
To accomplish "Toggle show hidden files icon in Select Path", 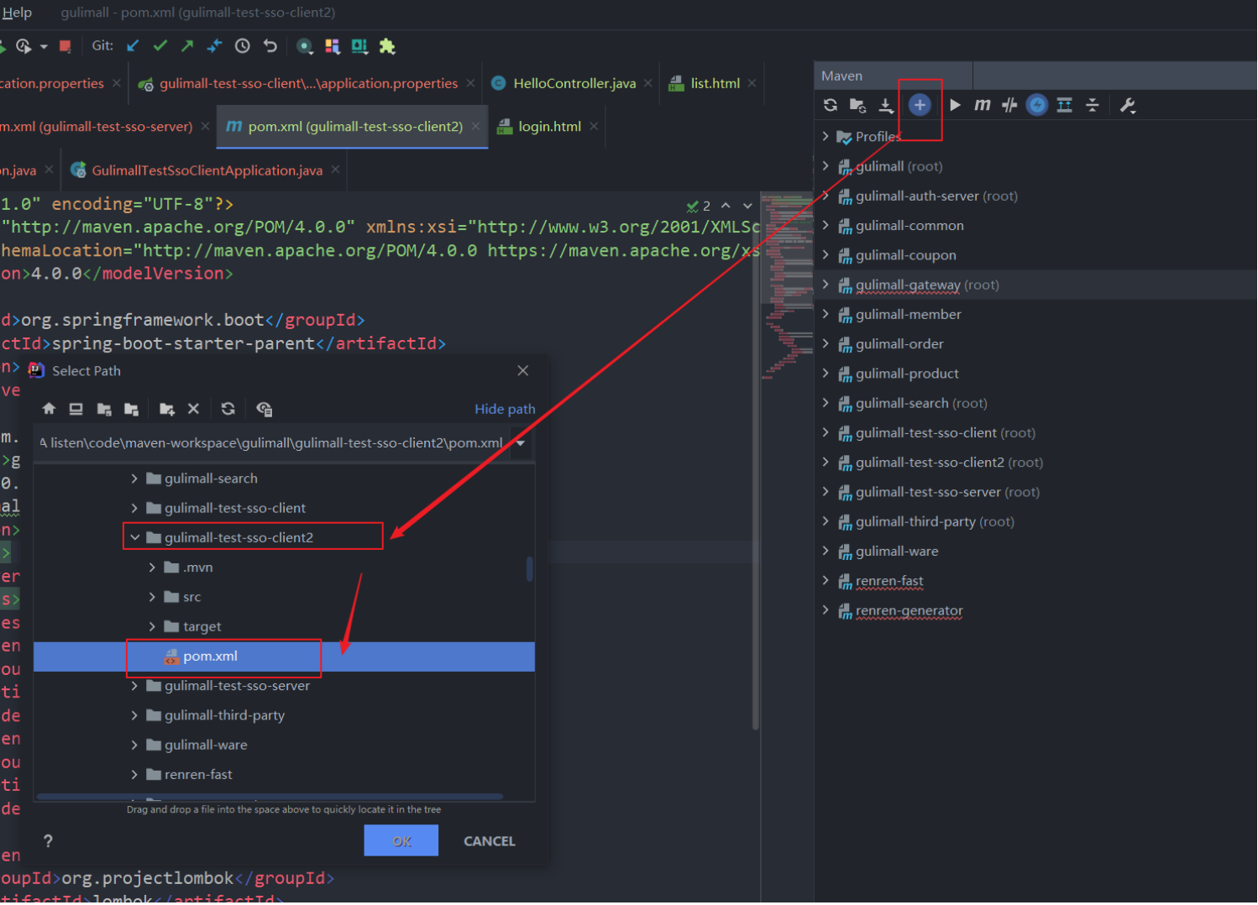I will pos(264,409).
